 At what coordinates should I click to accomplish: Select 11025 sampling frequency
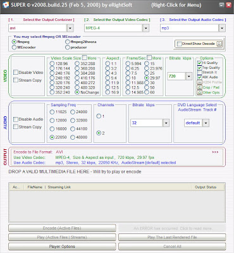(x=52, y=112)
